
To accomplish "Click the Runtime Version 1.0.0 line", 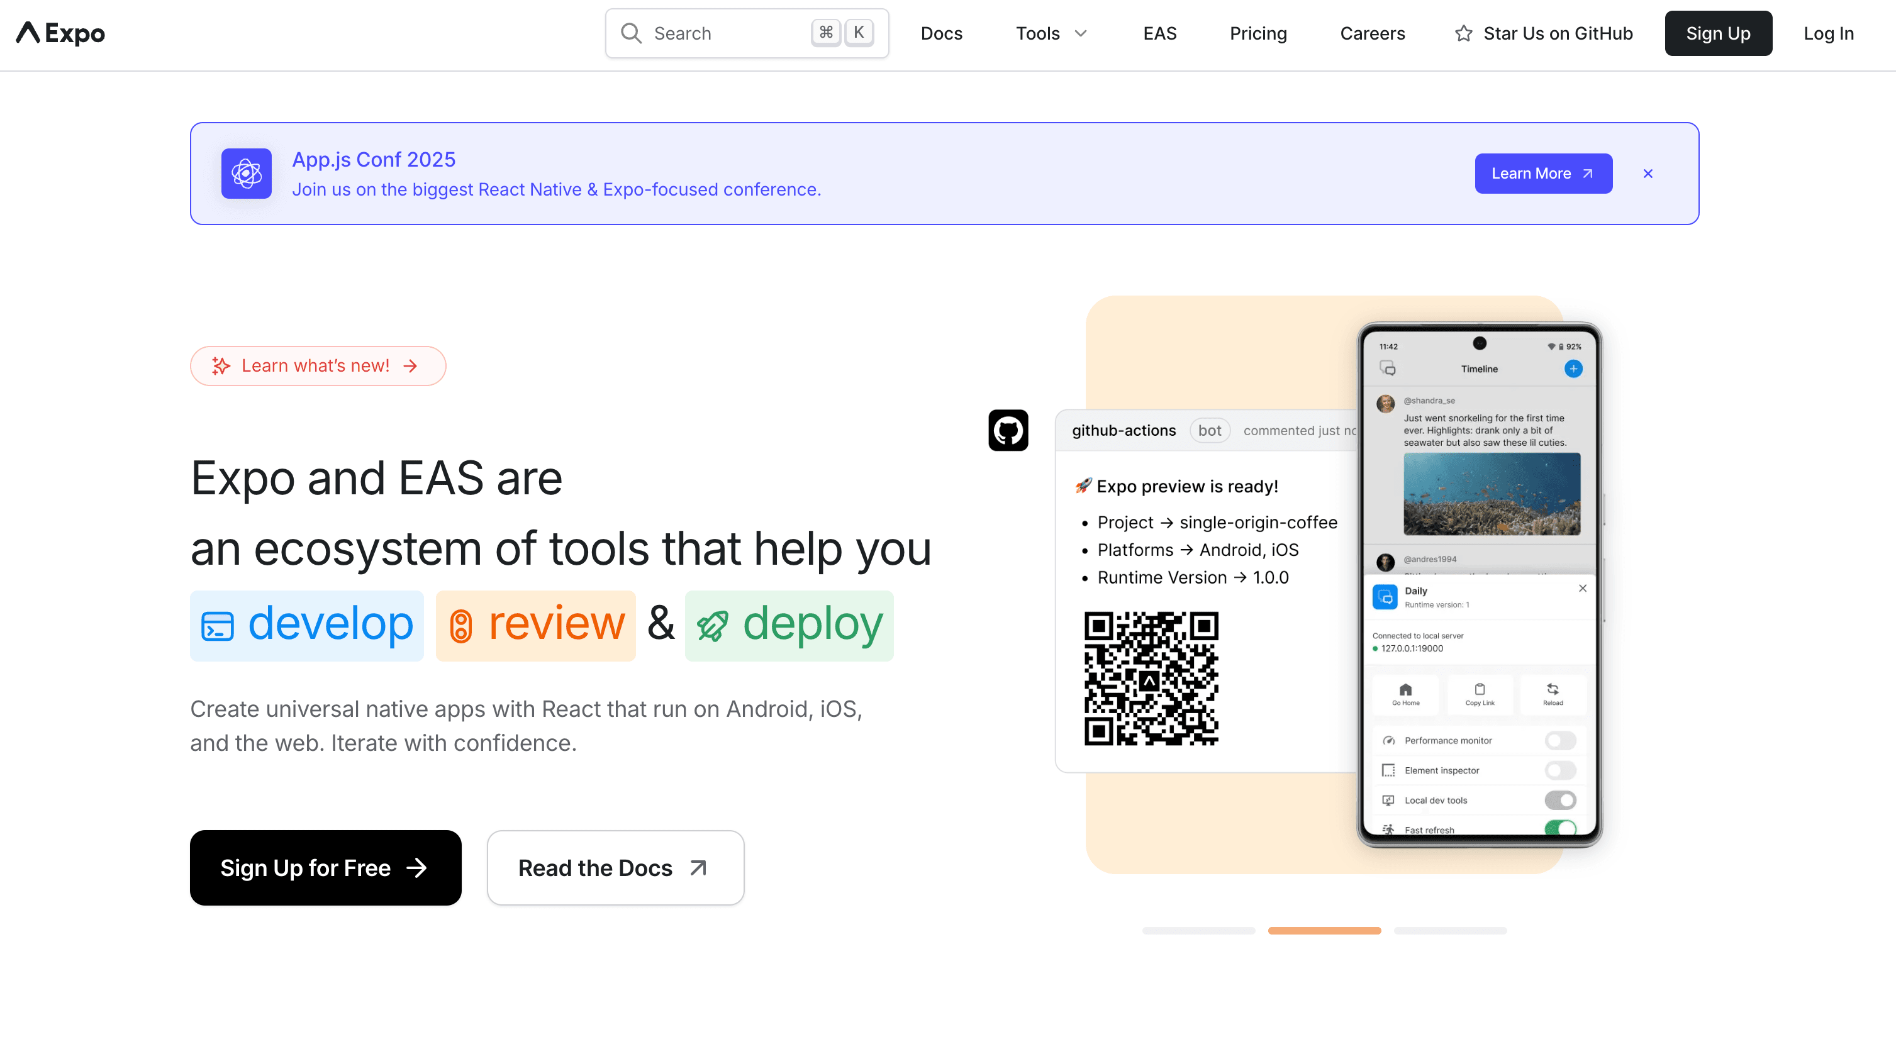I will pyautogui.click(x=1192, y=578).
